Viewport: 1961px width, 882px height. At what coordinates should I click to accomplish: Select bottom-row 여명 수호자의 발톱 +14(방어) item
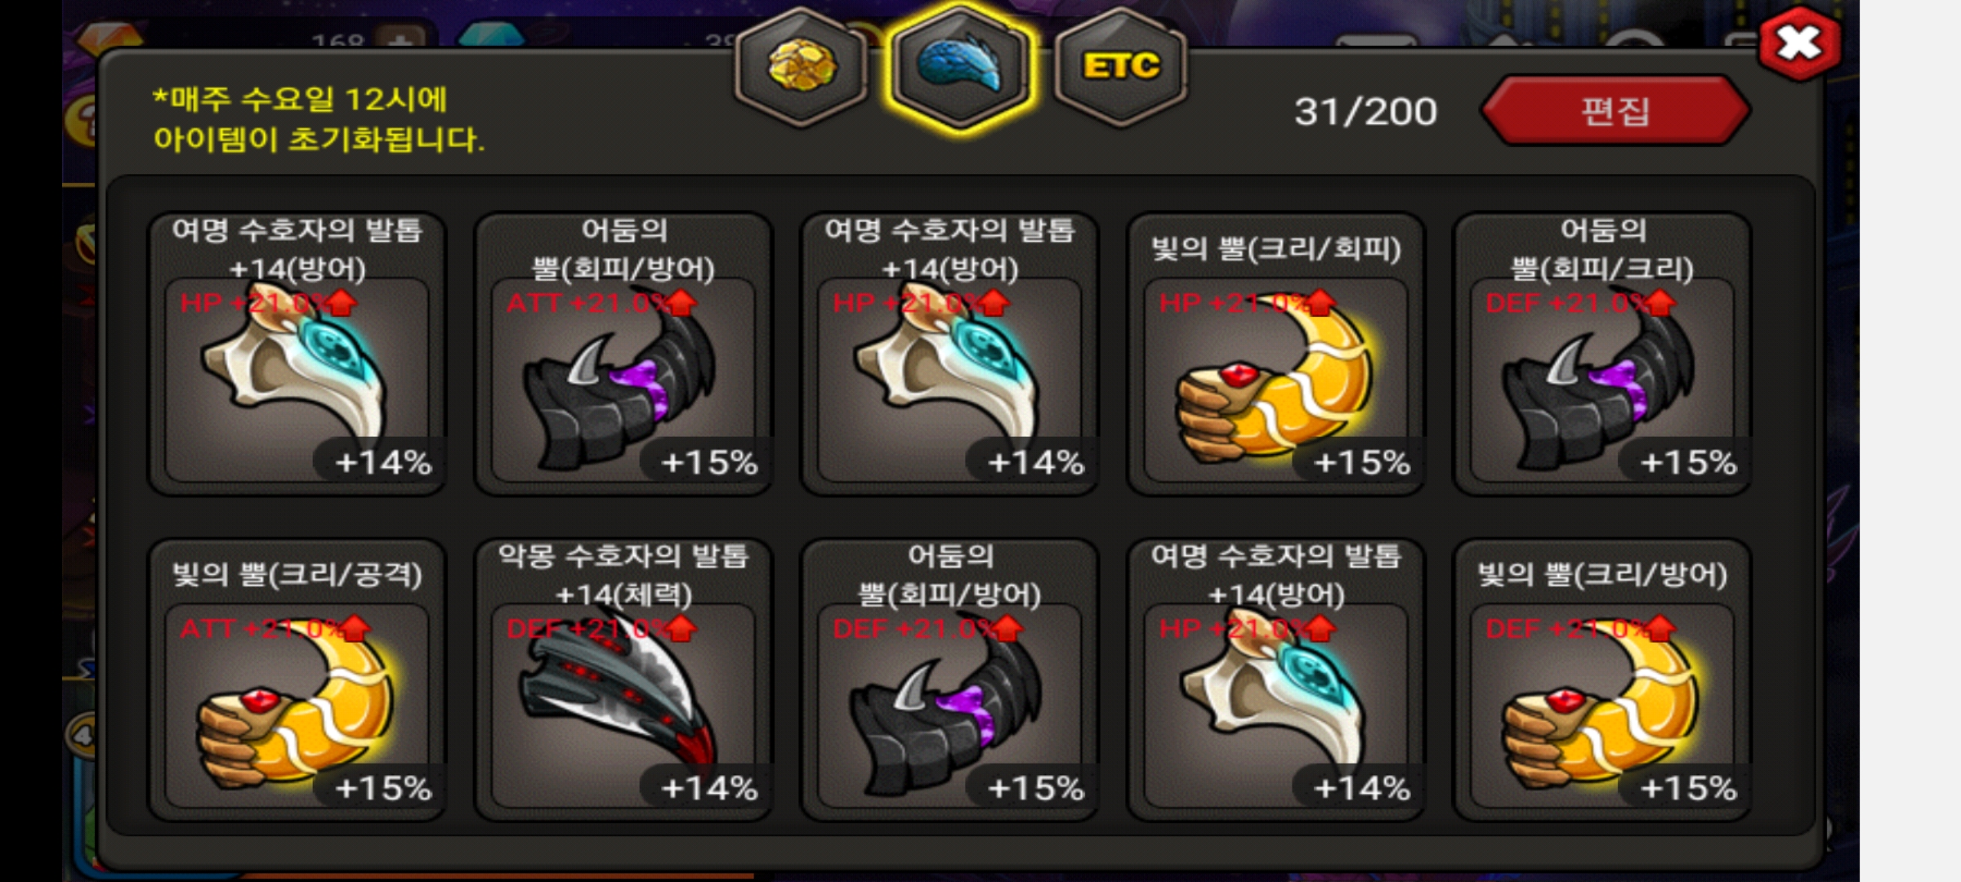(x=1276, y=679)
